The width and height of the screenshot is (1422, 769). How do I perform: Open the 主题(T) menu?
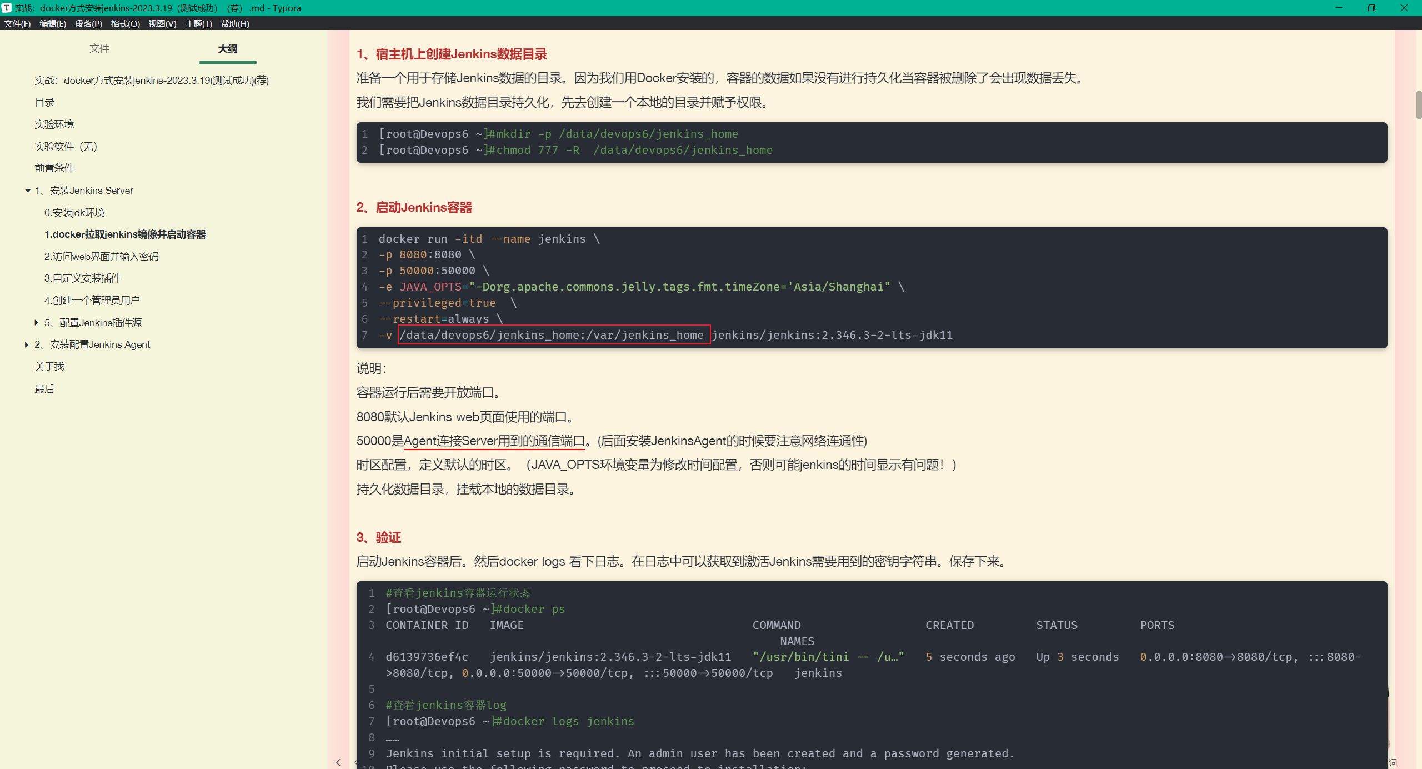[198, 23]
